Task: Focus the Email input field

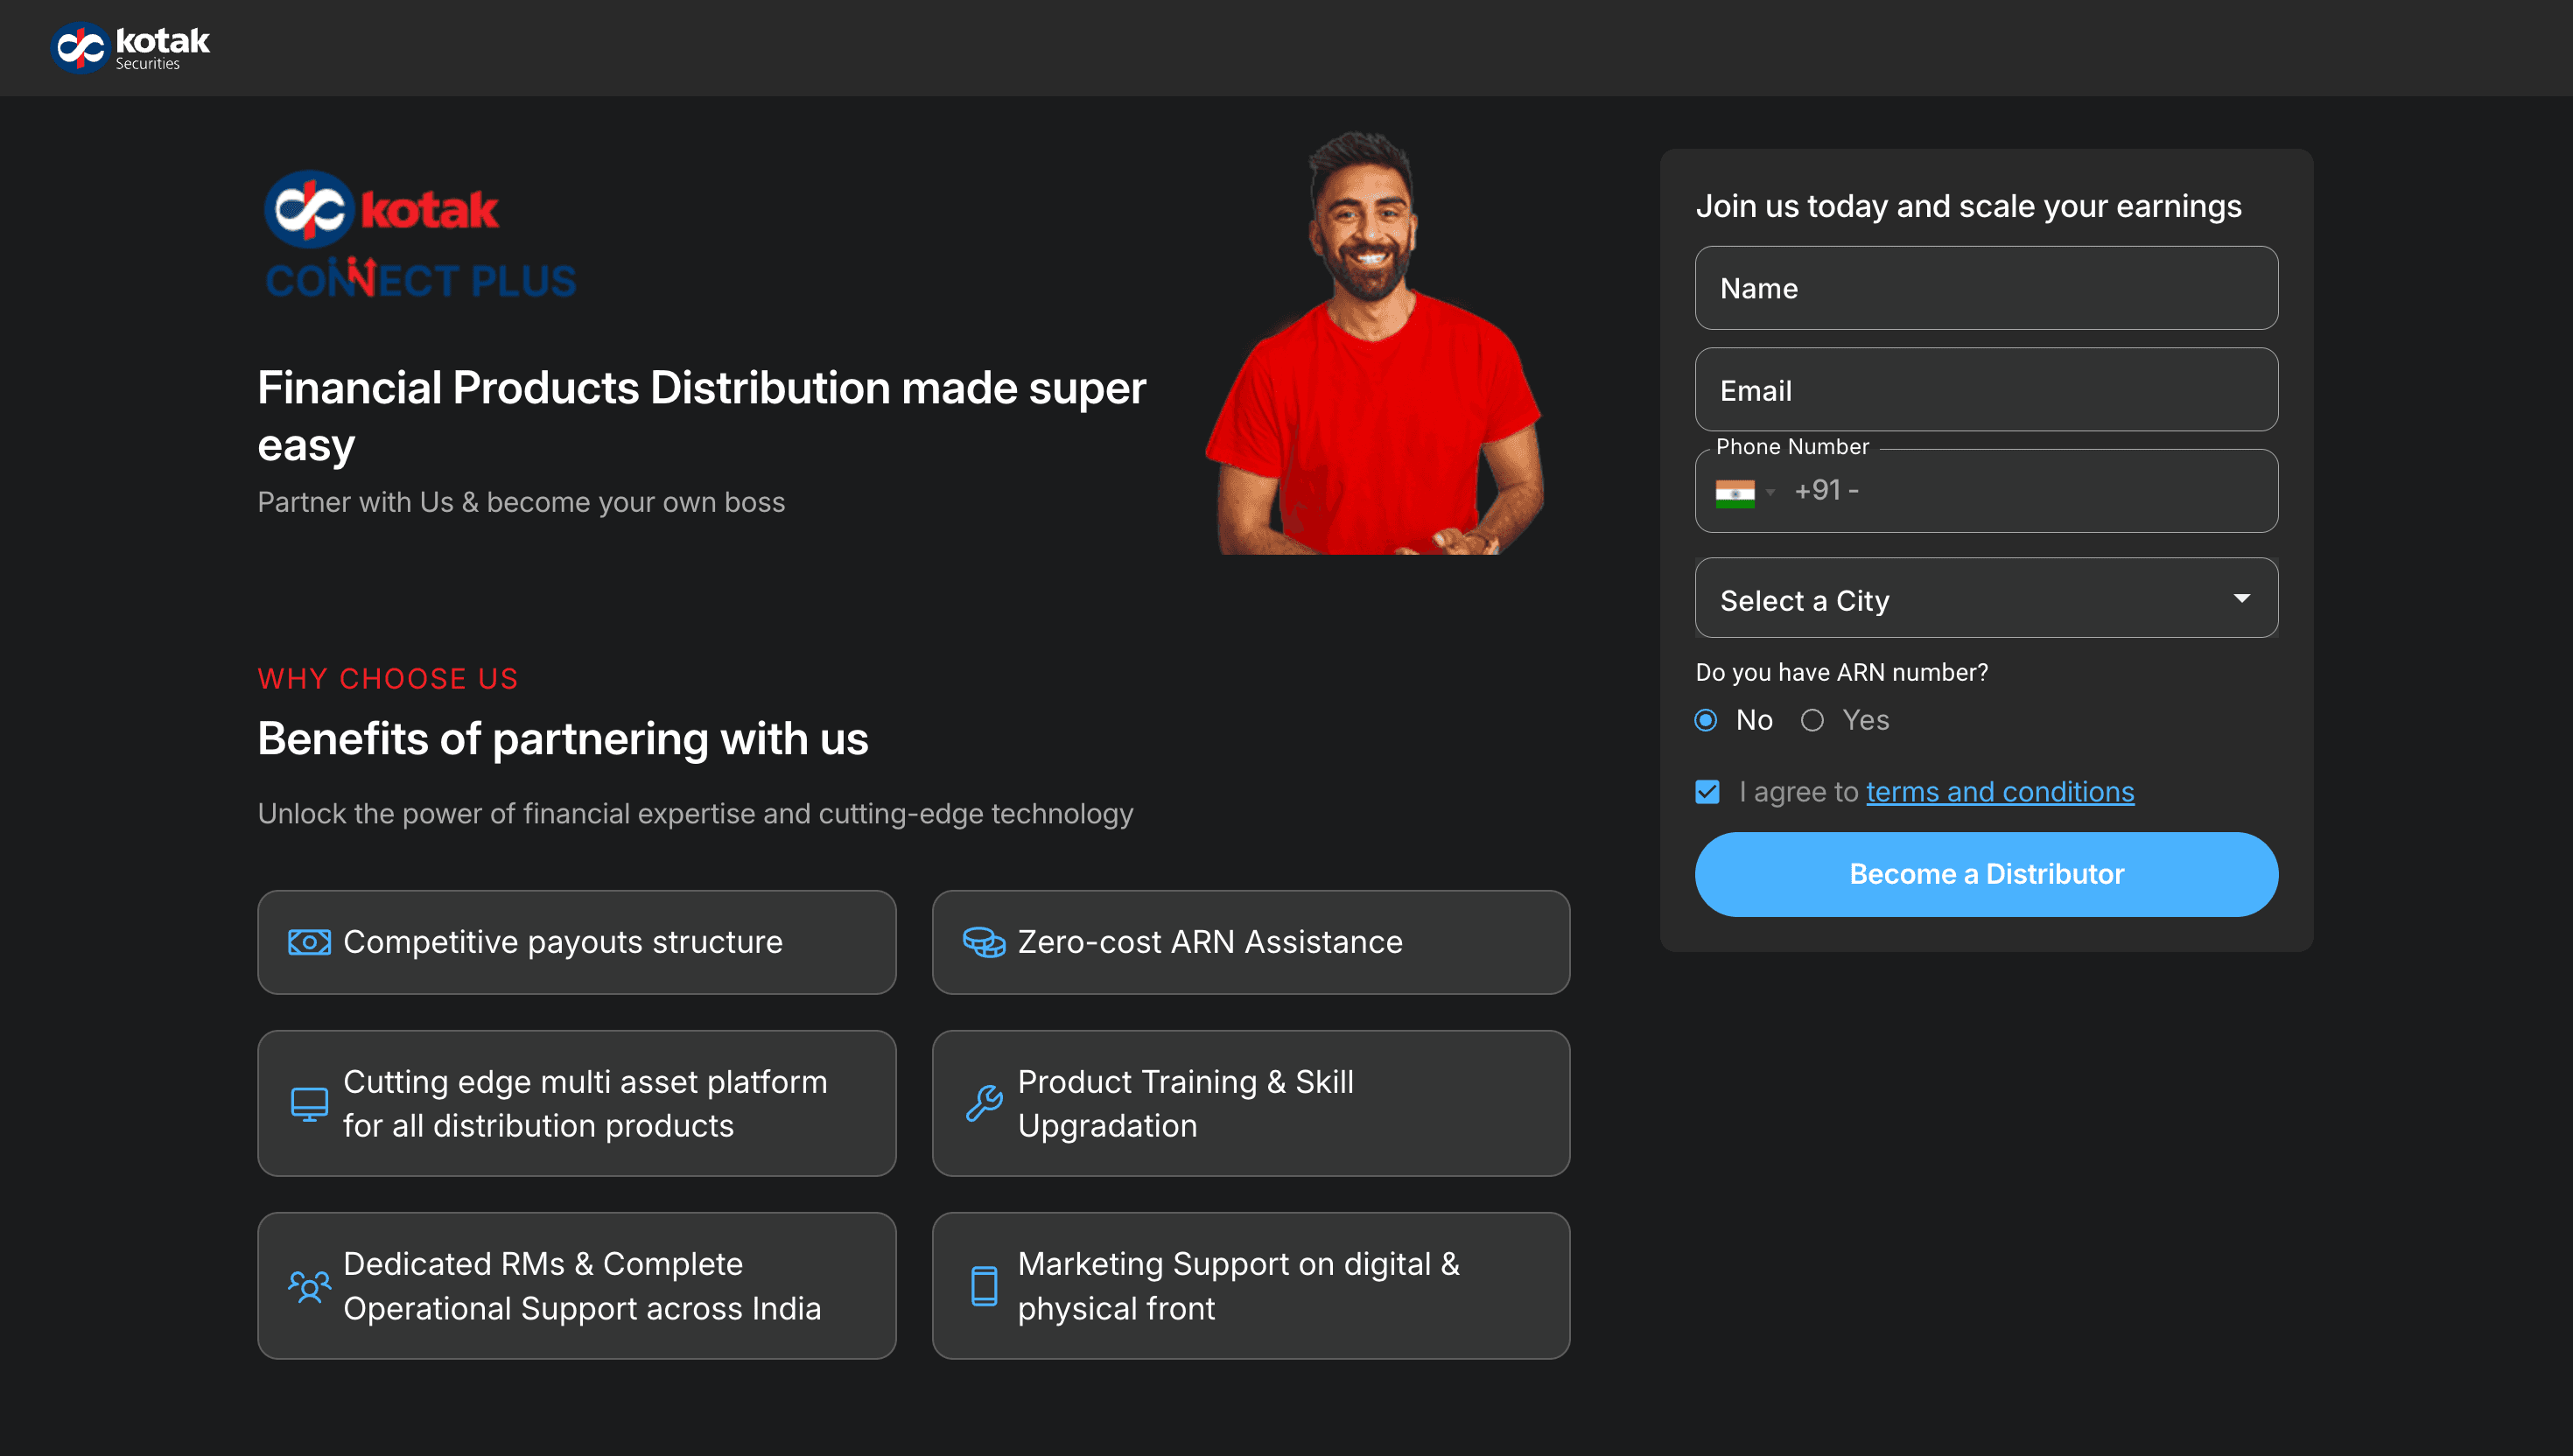Action: 1986,390
